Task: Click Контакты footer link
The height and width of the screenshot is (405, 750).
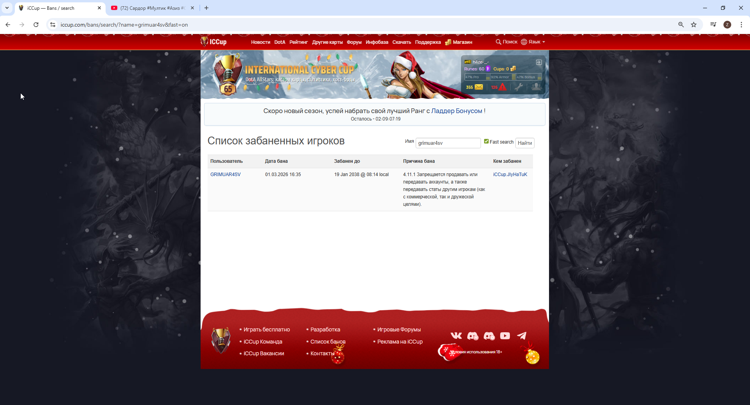Action: point(323,353)
